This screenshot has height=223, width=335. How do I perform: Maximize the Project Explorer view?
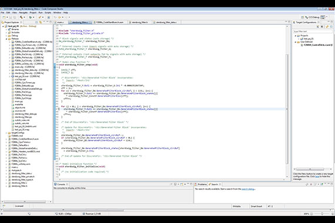[51, 22]
